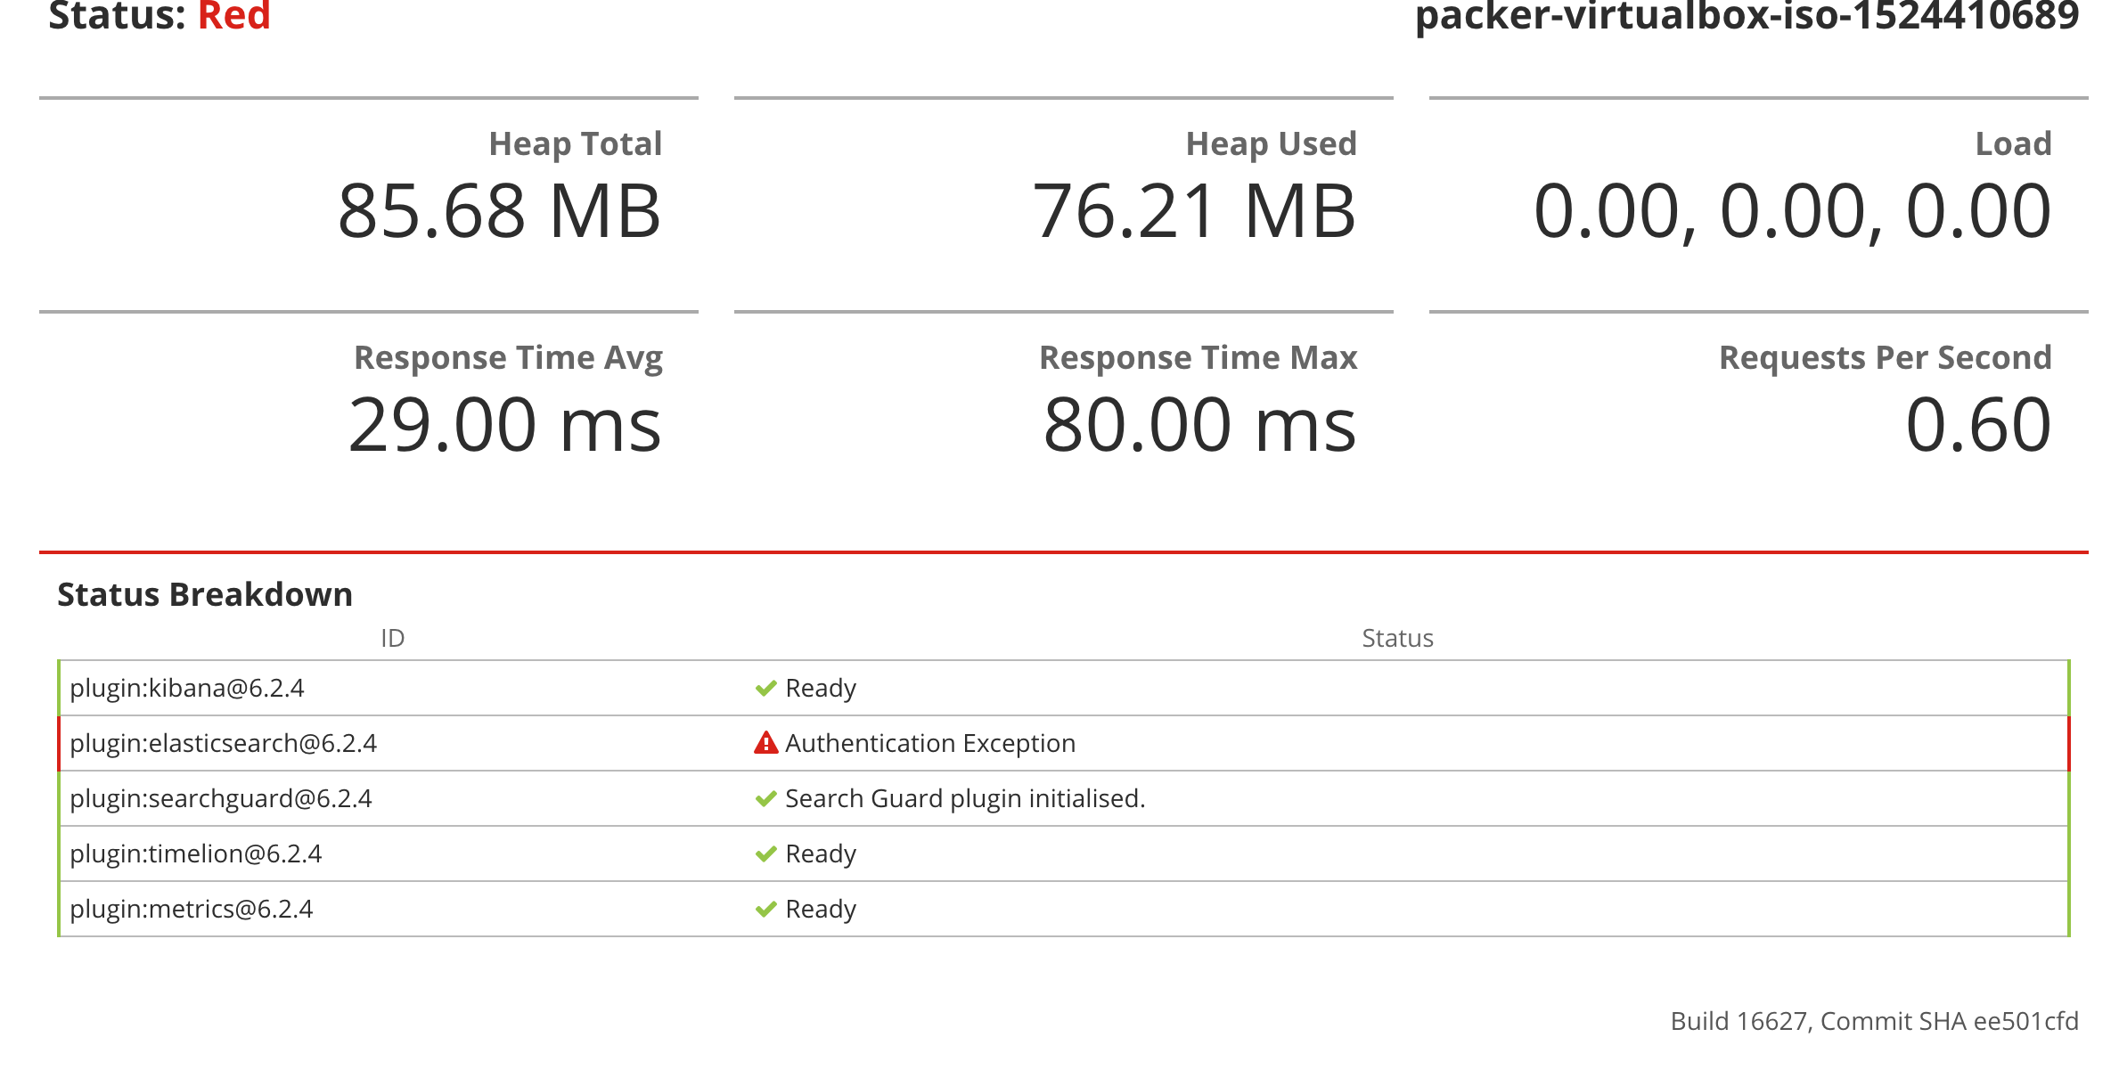Click the Load value 0.00, 0.00, 0.00
2119x1078 pixels.
pyautogui.click(x=1793, y=214)
